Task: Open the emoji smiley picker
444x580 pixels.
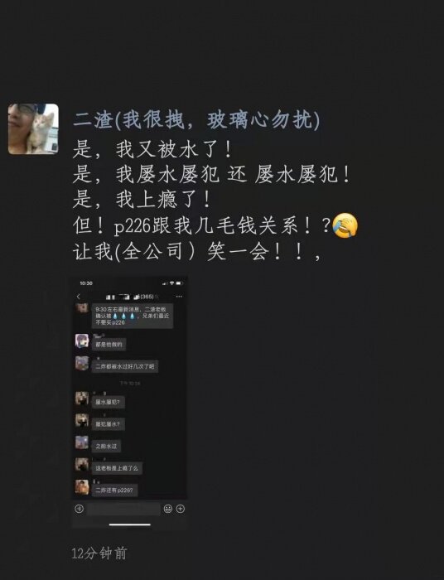Action: coord(168,509)
